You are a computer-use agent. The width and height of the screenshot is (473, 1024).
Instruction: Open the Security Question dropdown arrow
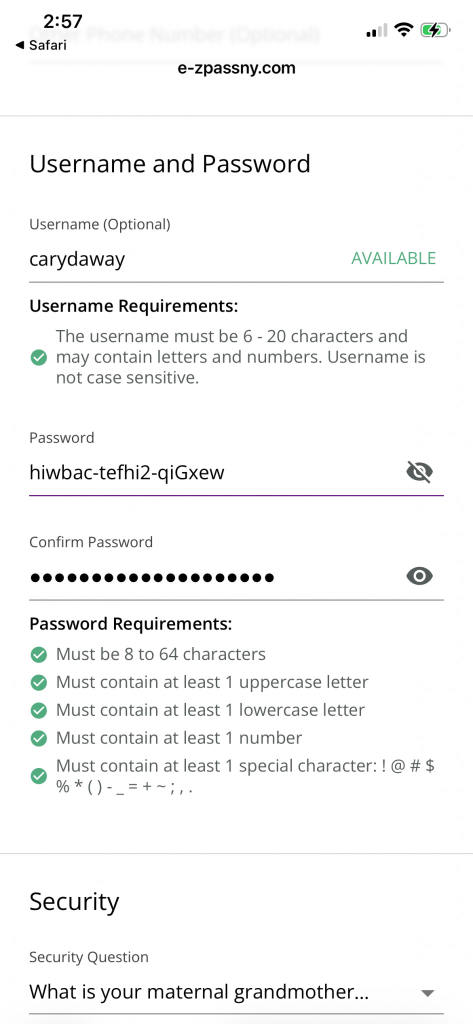(427, 993)
